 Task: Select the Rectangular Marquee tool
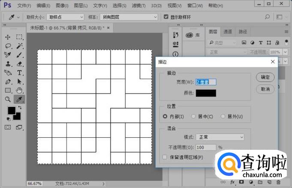click(x=19, y=37)
